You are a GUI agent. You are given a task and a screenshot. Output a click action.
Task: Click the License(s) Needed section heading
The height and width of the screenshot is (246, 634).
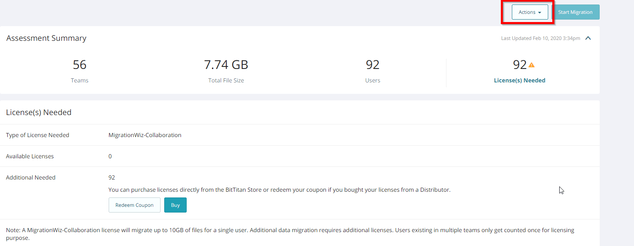coord(39,113)
